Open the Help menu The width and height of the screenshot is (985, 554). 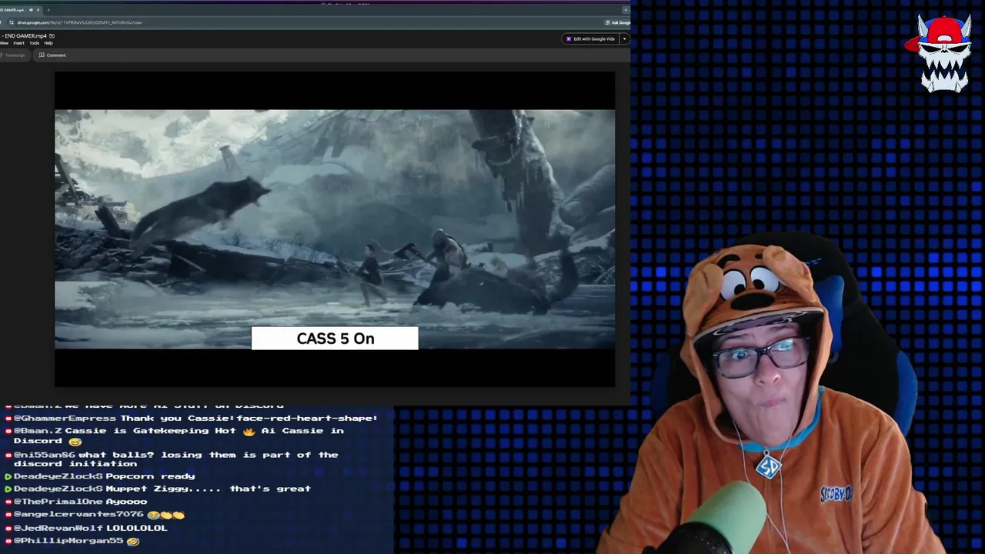click(x=48, y=43)
